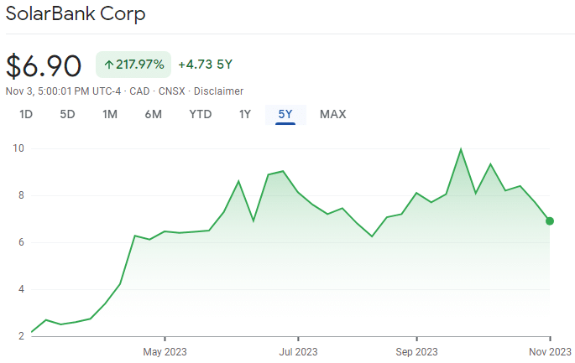The width and height of the screenshot is (575, 363).
Task: Click the Sep 2023 axis label
Action: point(416,352)
